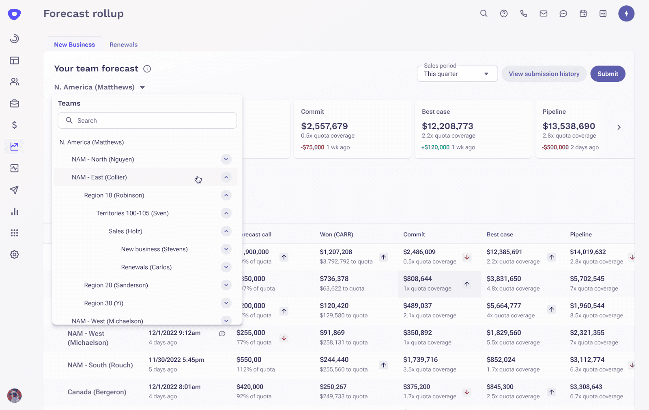Open the chat messages icon

point(563,13)
